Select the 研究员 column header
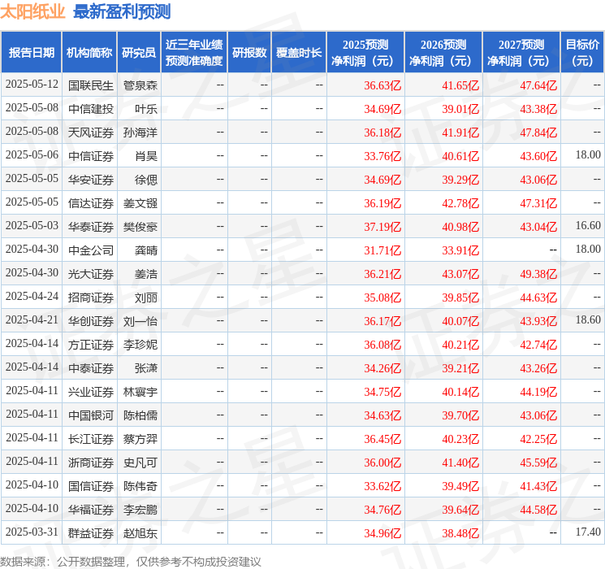605x569 pixels. click(x=139, y=52)
